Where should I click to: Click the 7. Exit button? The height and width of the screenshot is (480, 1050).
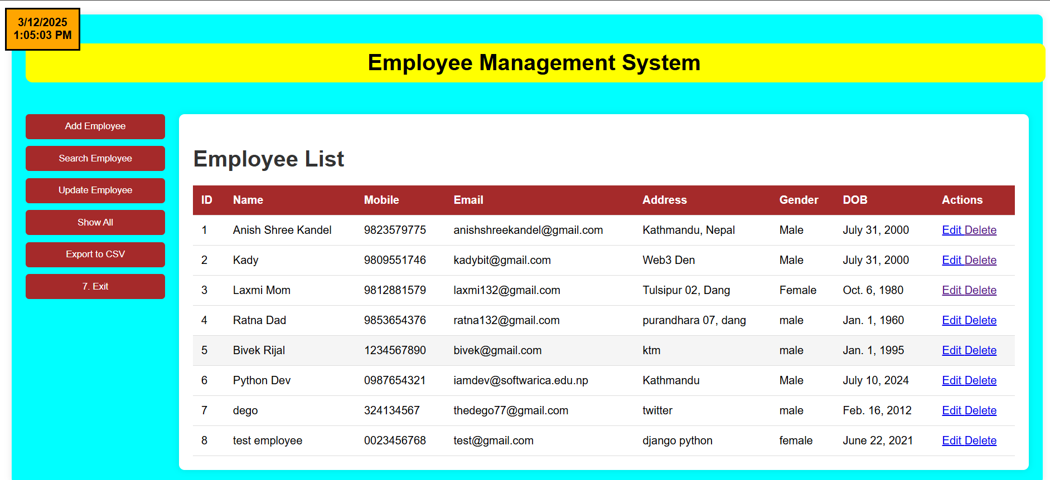point(95,287)
